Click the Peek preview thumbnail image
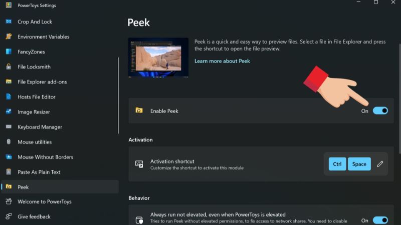Screen dimensions: 401x225 [x=158, y=57]
